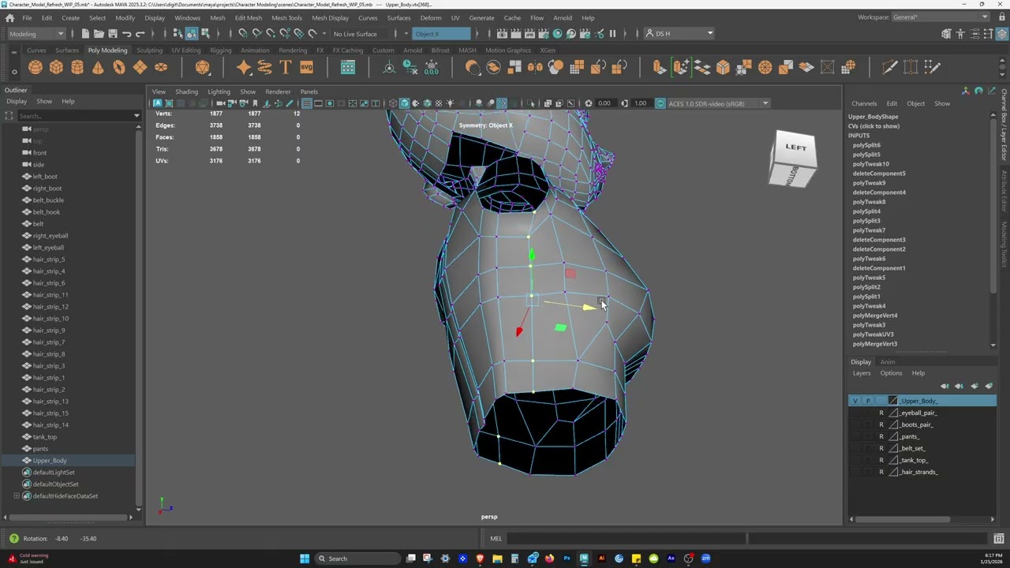The height and width of the screenshot is (568, 1010).
Task: Create a polygon sphere from shelf
Action: (36, 68)
